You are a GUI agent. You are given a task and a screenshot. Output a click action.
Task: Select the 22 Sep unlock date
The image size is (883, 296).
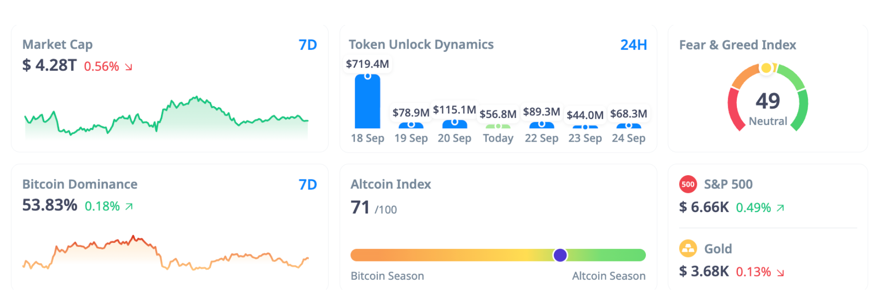[541, 138]
